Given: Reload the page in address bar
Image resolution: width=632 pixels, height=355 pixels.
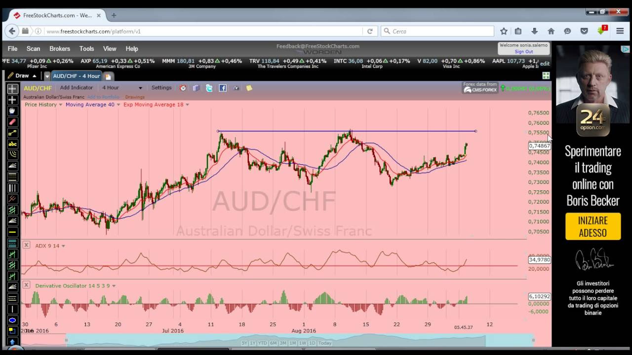Looking at the screenshot, I should point(369,31).
